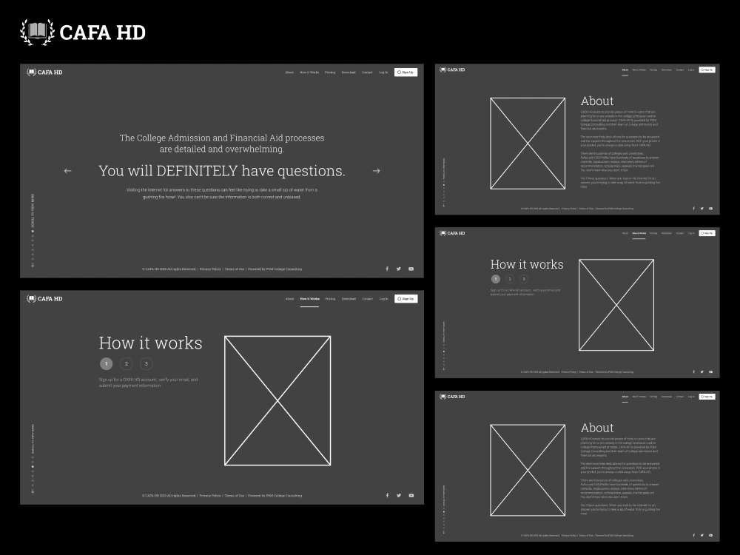Click YouTube icon in hero wireframe footer
This screenshot has width=740, height=555.
(411, 269)
